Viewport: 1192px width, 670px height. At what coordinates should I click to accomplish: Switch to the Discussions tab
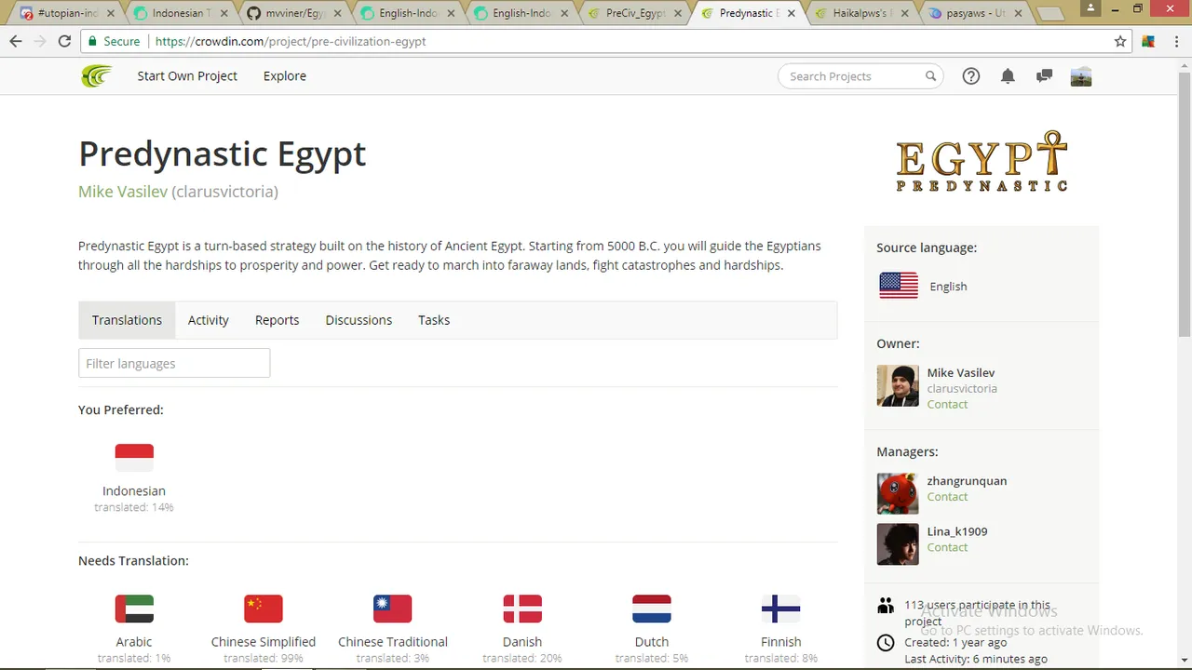(x=359, y=320)
